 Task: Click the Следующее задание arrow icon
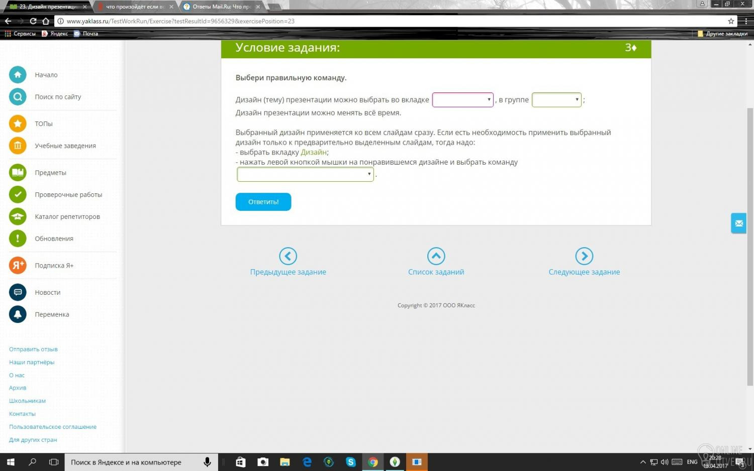pos(584,256)
